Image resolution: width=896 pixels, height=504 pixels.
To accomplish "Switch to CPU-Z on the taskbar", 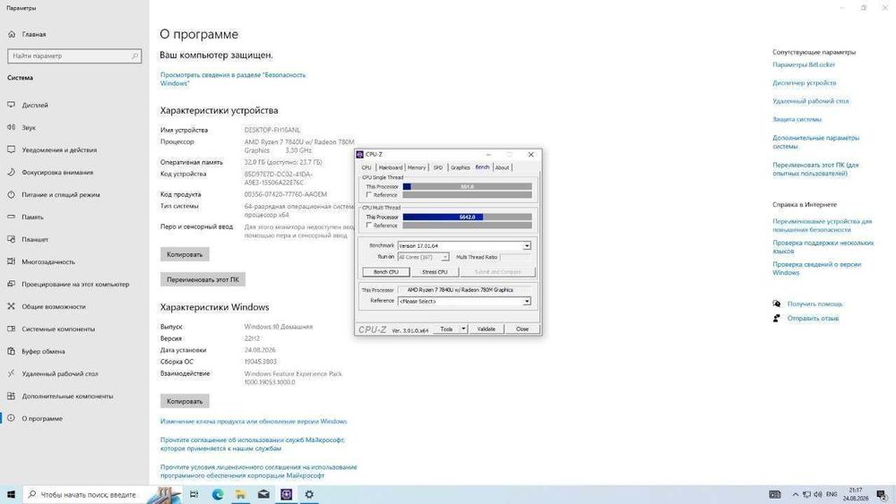I will pos(287,494).
